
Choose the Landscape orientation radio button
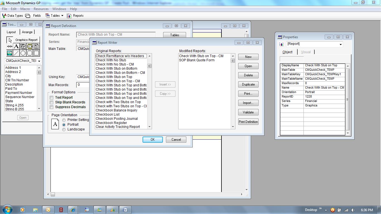pos(64,129)
